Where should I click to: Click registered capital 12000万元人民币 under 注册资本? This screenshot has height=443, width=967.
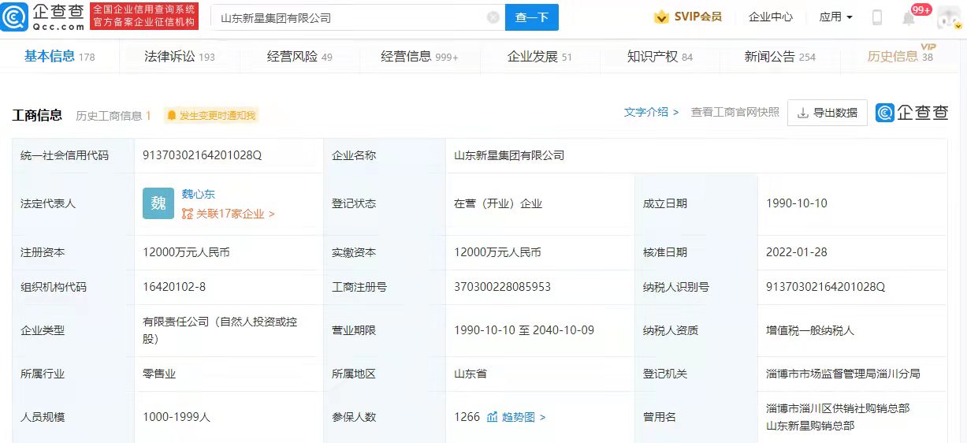point(187,252)
